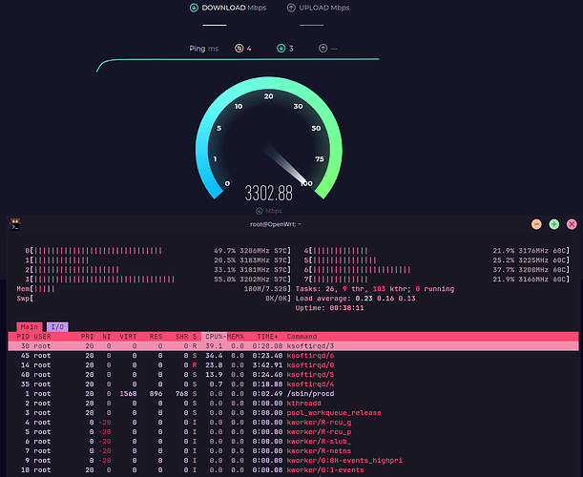Click the CPU 0 usage bar meter
Image resolution: width=583 pixels, height=477 pixels.
pos(158,251)
